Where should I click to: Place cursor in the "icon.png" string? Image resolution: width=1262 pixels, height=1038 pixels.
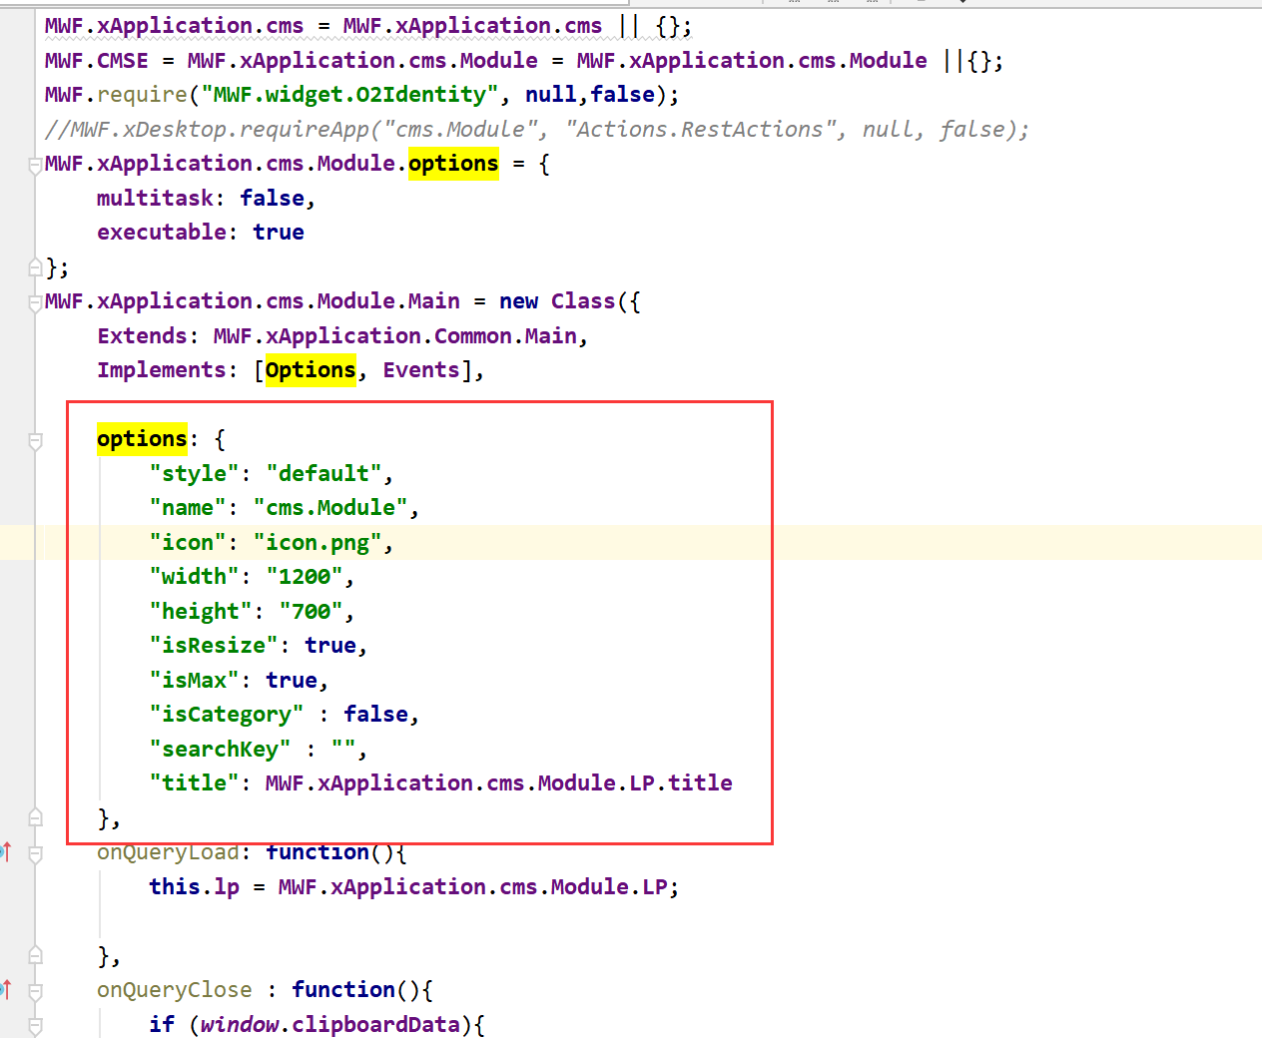point(316,543)
